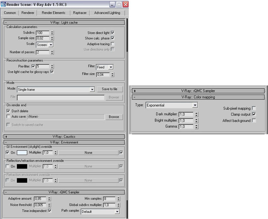Click the GI Environment Multiplier spinner

tap(55, 152)
